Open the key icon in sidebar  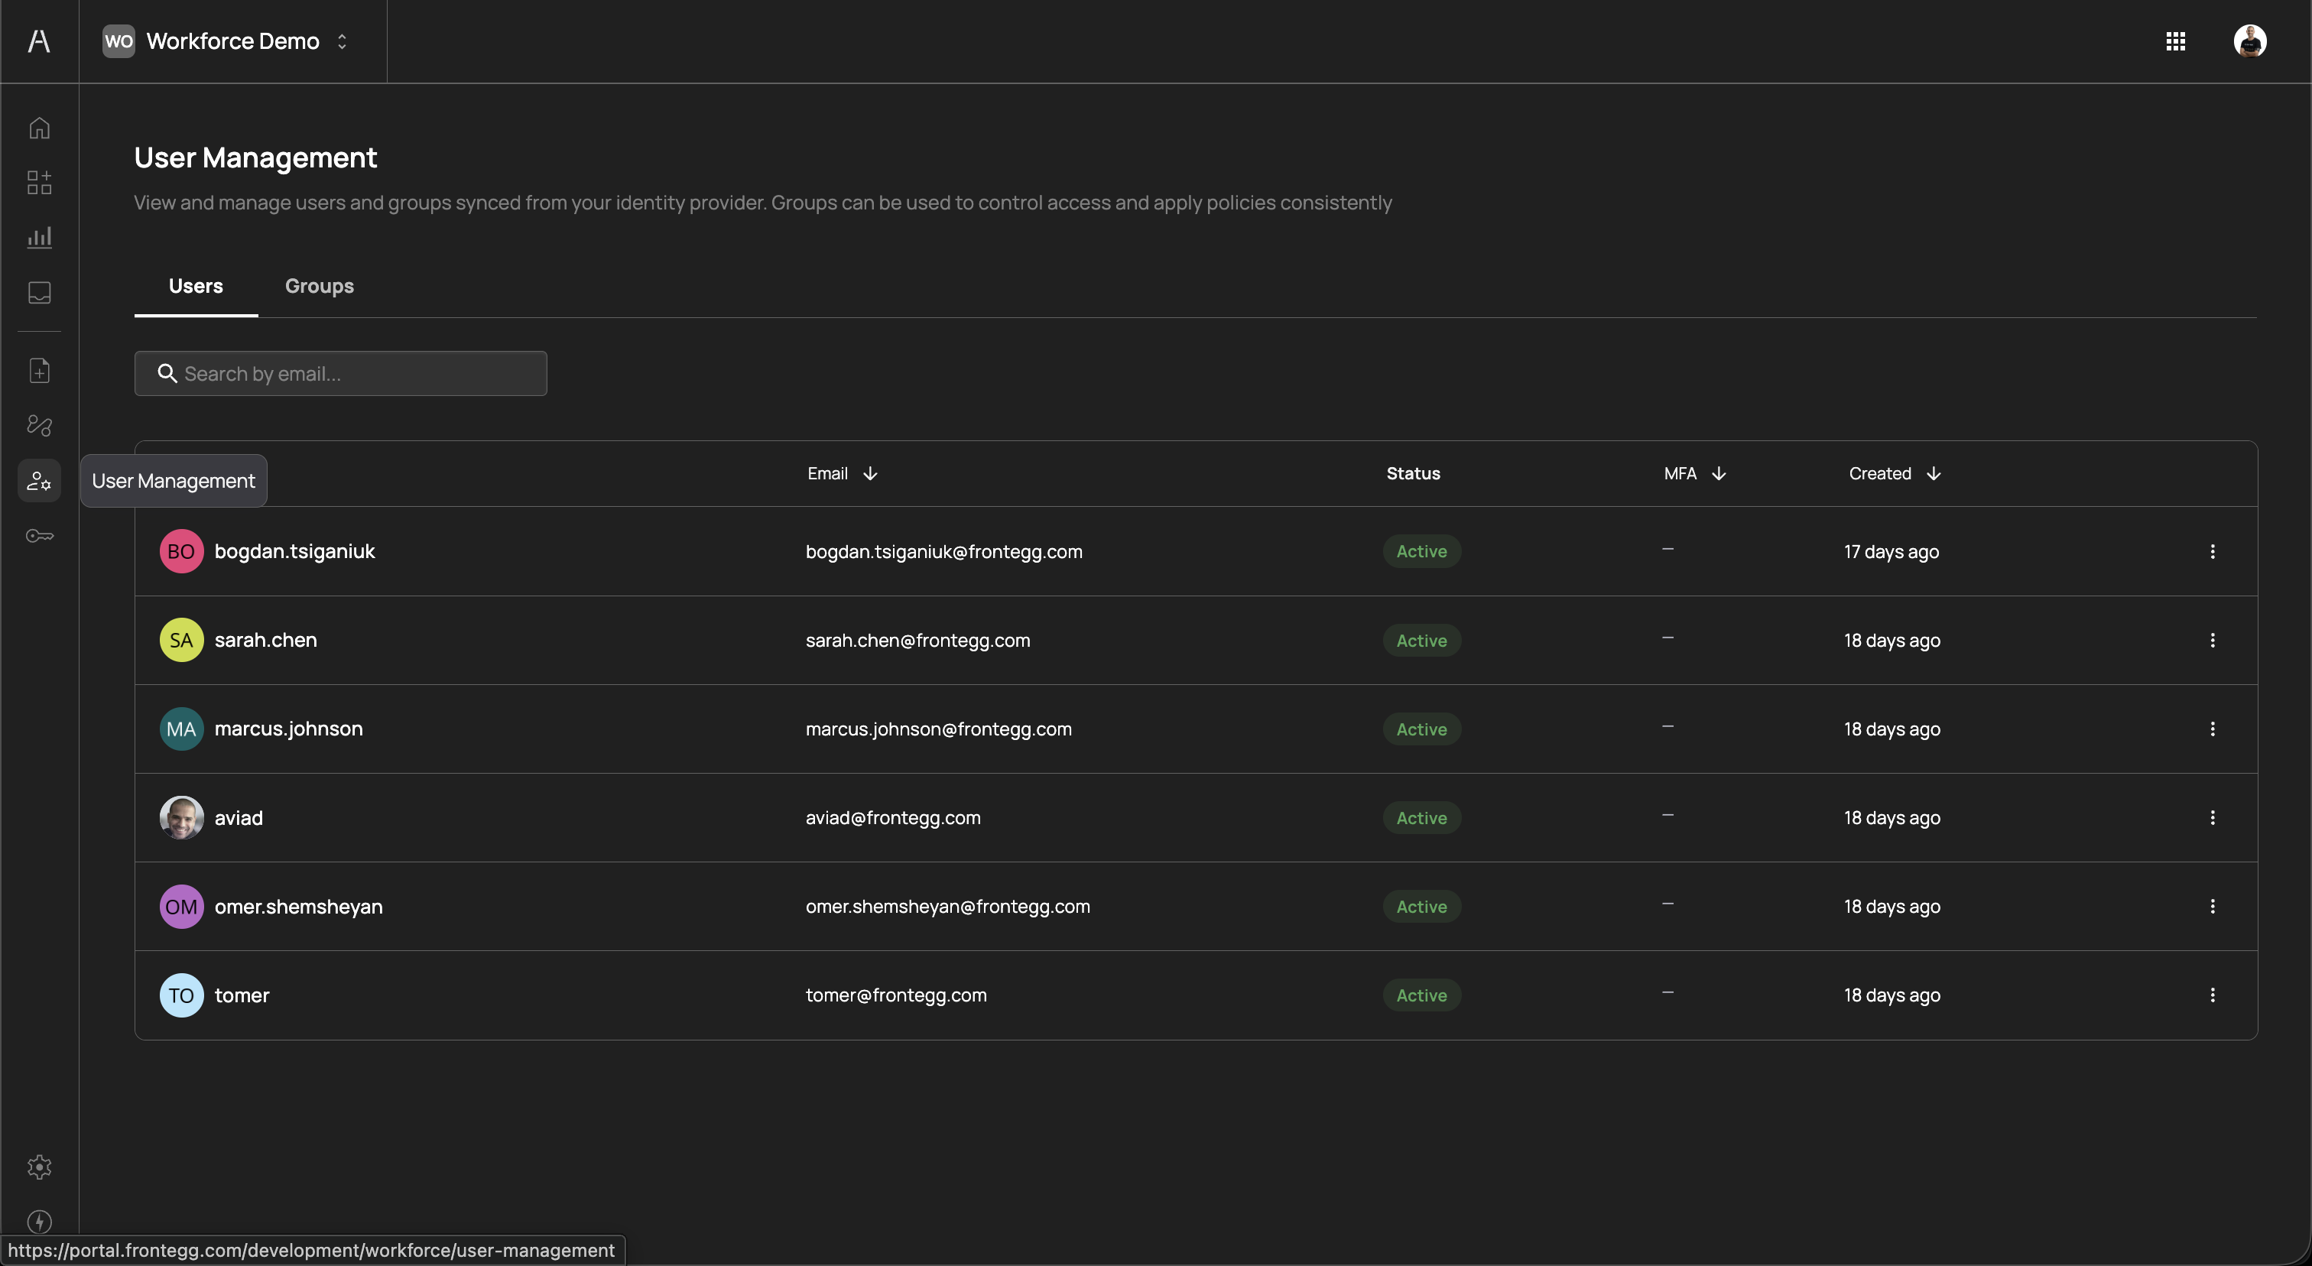point(40,536)
